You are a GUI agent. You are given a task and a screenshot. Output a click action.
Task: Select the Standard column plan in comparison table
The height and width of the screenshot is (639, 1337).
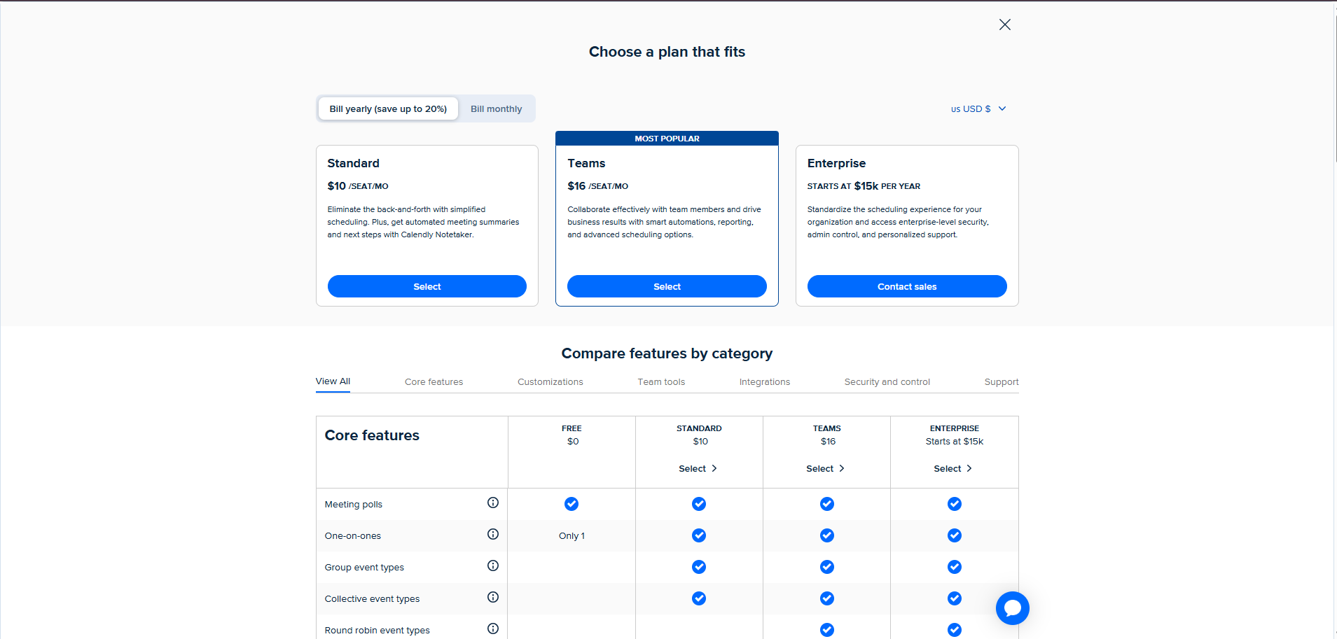point(698,468)
